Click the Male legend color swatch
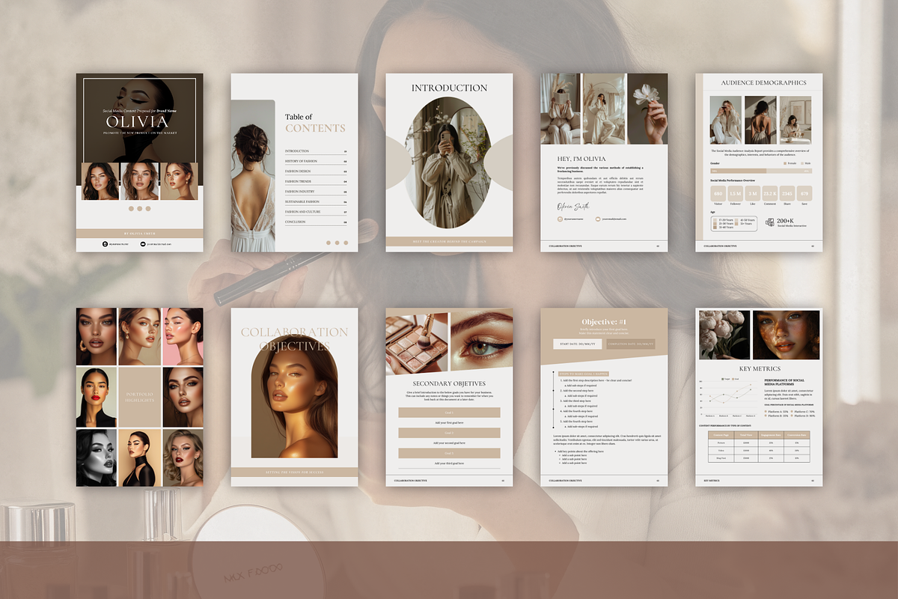Image resolution: width=898 pixels, height=599 pixels. click(801, 162)
